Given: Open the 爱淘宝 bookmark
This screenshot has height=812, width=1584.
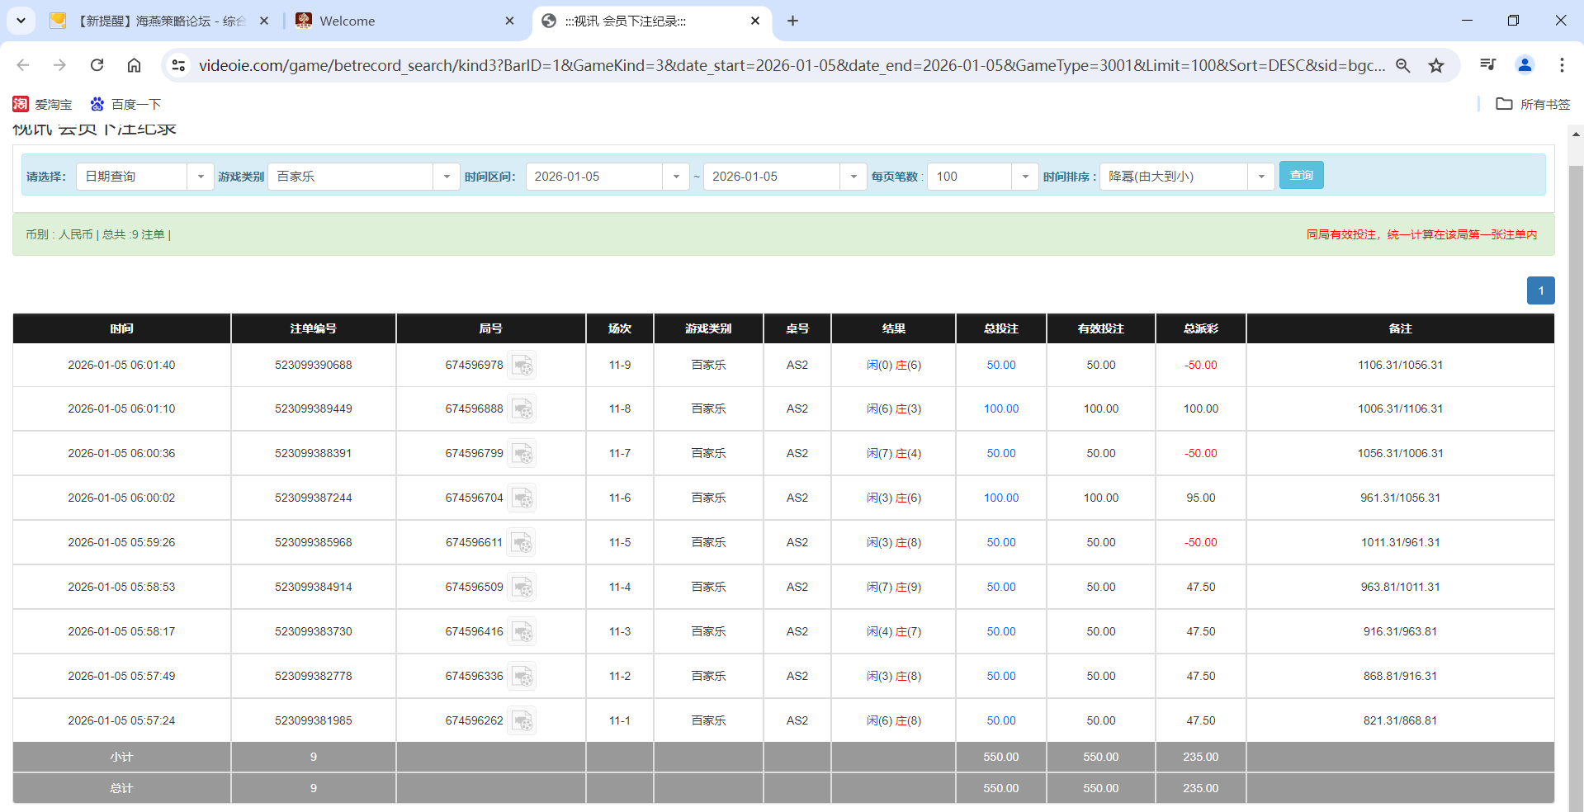Looking at the screenshot, I should click(x=43, y=104).
